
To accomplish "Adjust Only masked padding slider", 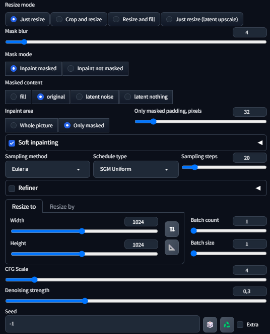I will click(x=200, y=122).
